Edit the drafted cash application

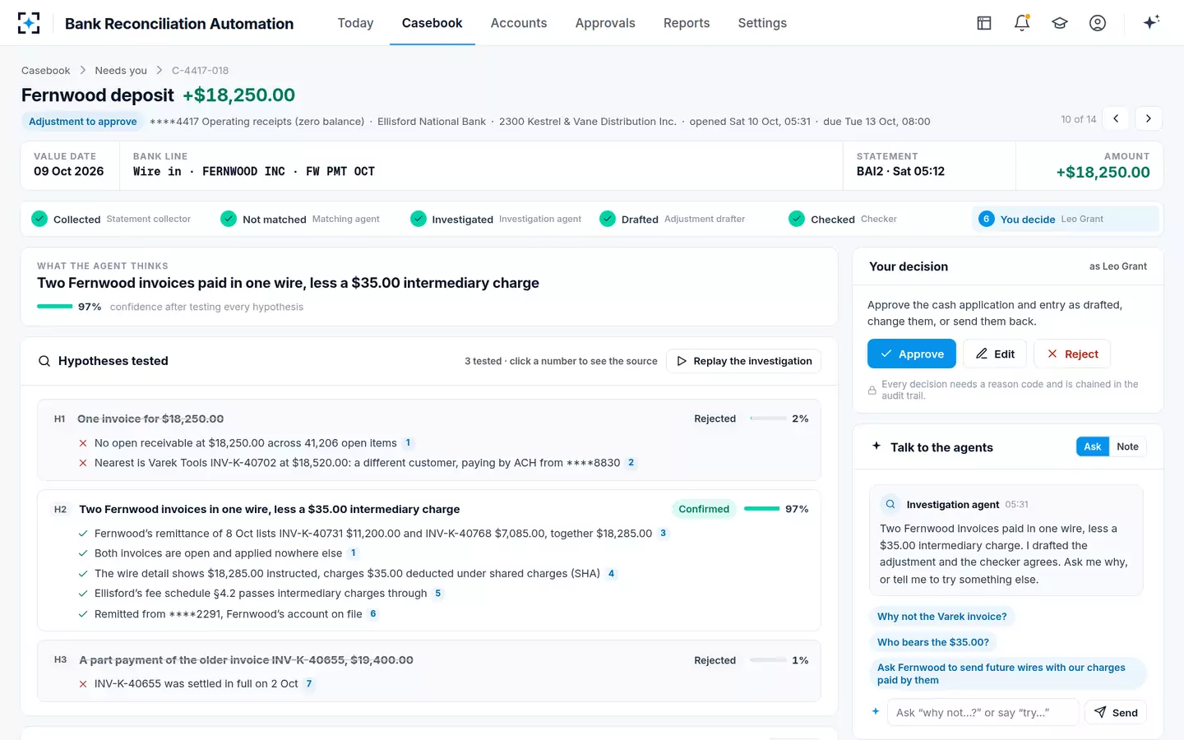(x=995, y=354)
